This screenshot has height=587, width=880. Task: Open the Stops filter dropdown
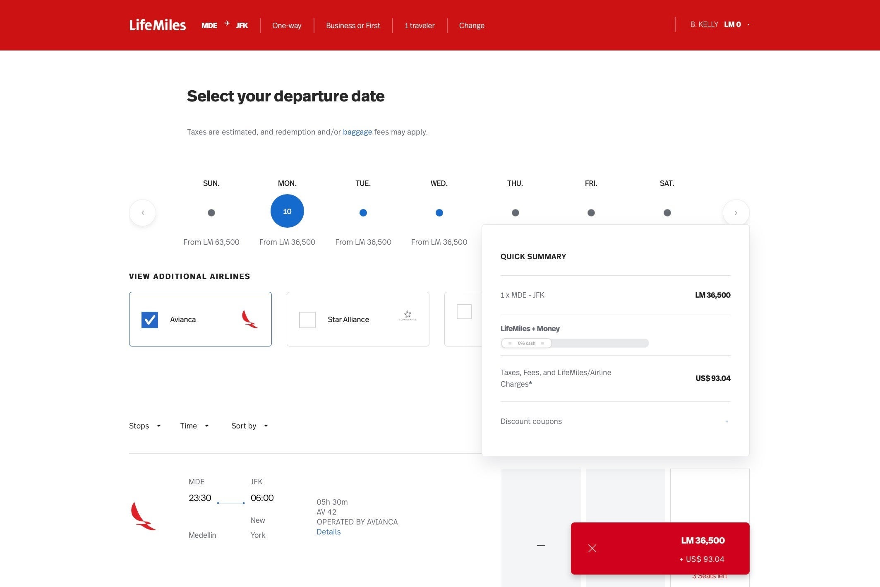click(x=144, y=426)
